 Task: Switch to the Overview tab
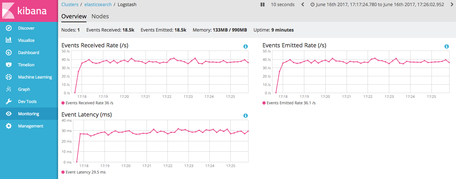point(74,16)
